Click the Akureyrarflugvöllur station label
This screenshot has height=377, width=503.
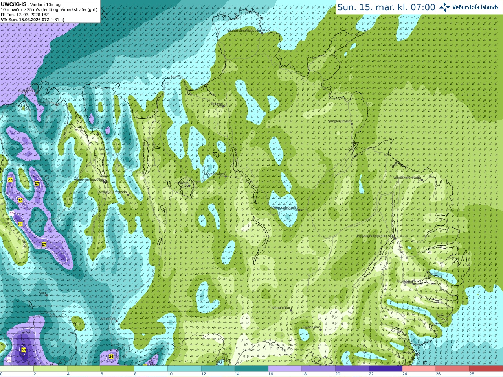point(89,179)
